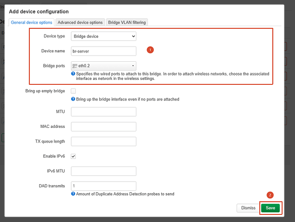
Task: Click Bridge ports help icon
Action: 73,74
